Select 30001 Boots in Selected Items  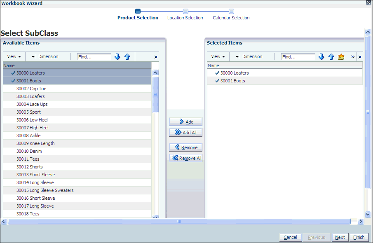[285, 81]
